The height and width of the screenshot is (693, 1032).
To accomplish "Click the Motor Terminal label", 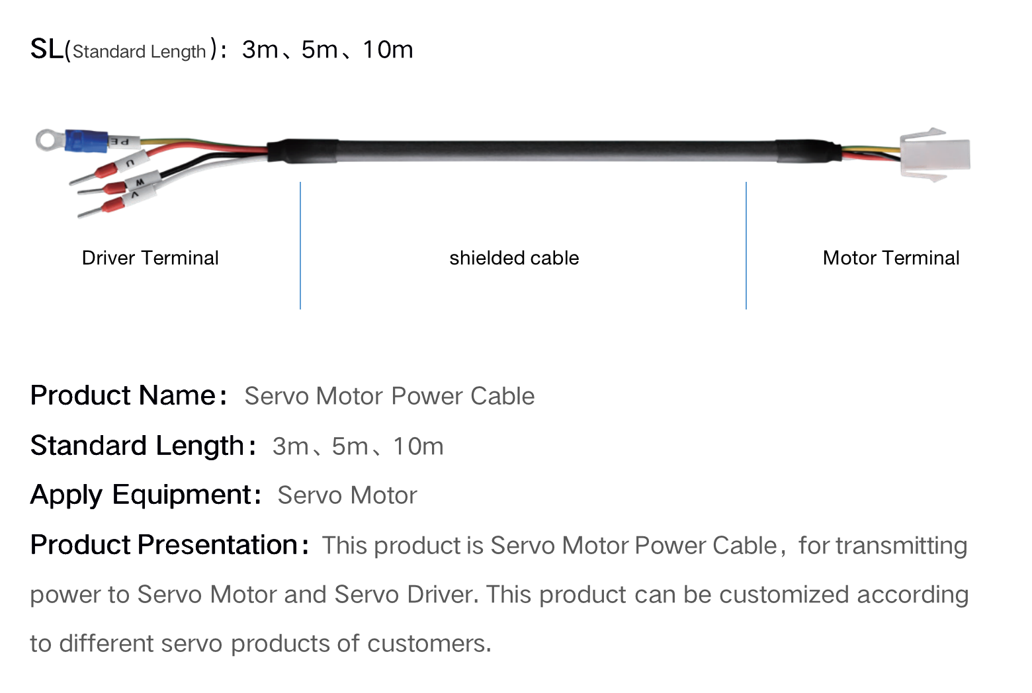I will coord(891,258).
